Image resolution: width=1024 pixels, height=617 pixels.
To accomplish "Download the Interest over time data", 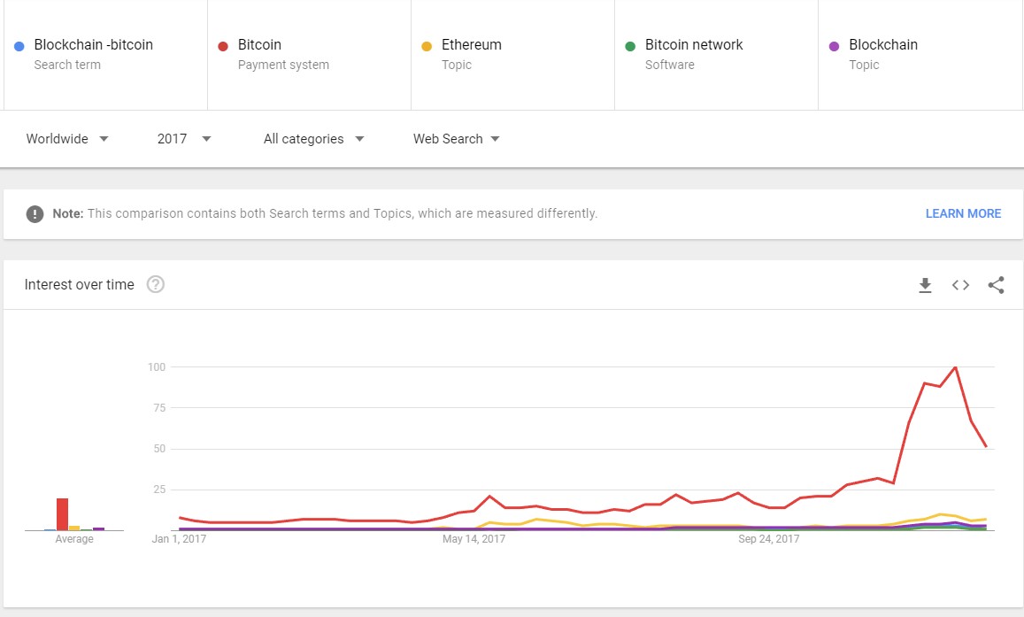I will pyautogui.click(x=925, y=285).
